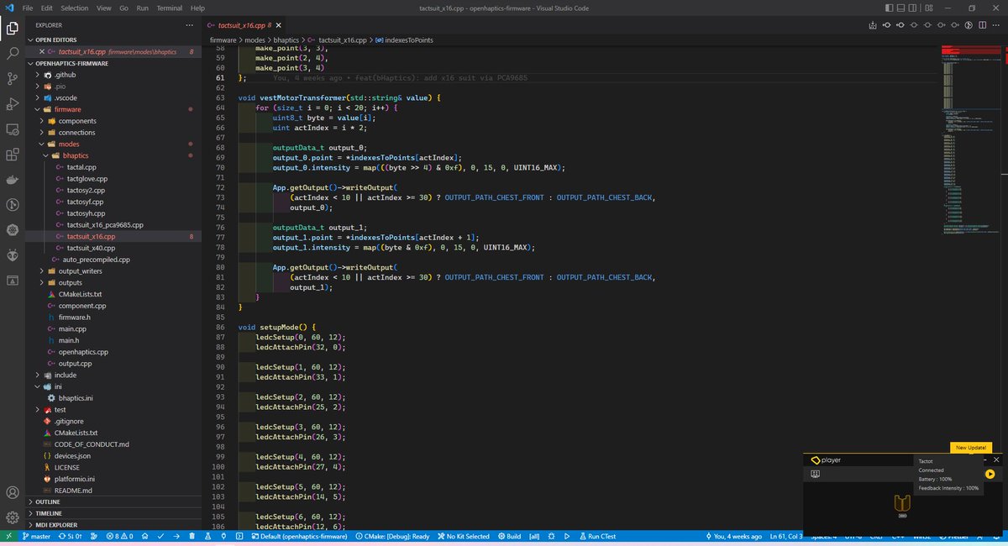This screenshot has height=546, width=1008.
Task: Open the File menu
Action: click(x=28, y=8)
